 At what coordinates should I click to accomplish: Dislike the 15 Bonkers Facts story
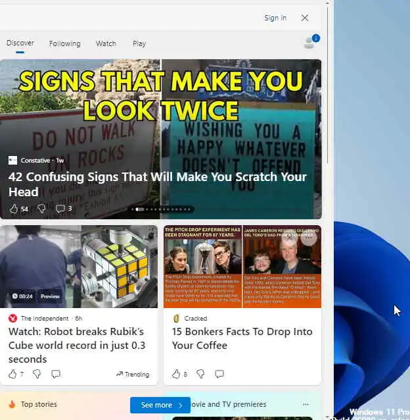[x=200, y=374]
